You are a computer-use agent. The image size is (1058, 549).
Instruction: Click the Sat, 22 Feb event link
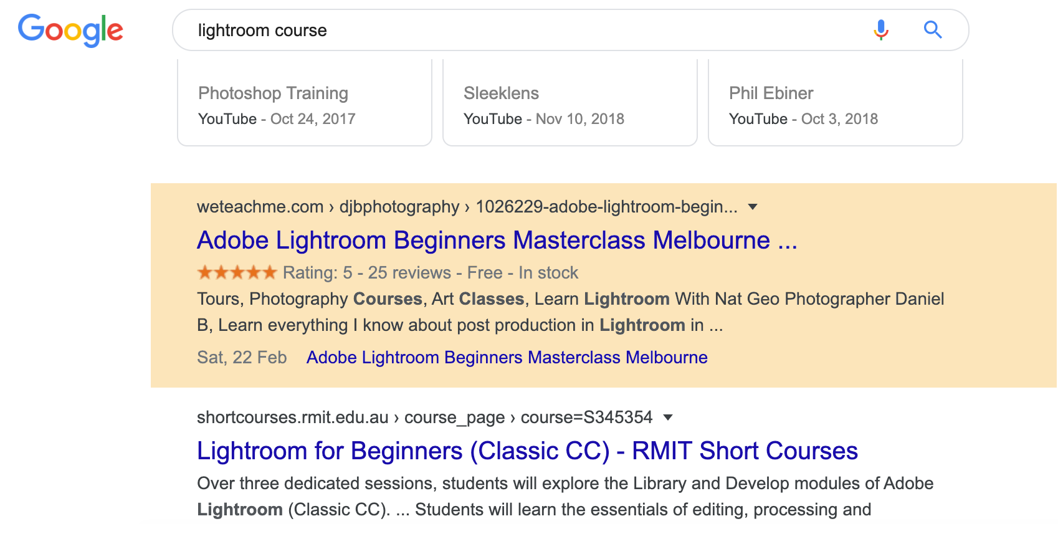point(507,358)
